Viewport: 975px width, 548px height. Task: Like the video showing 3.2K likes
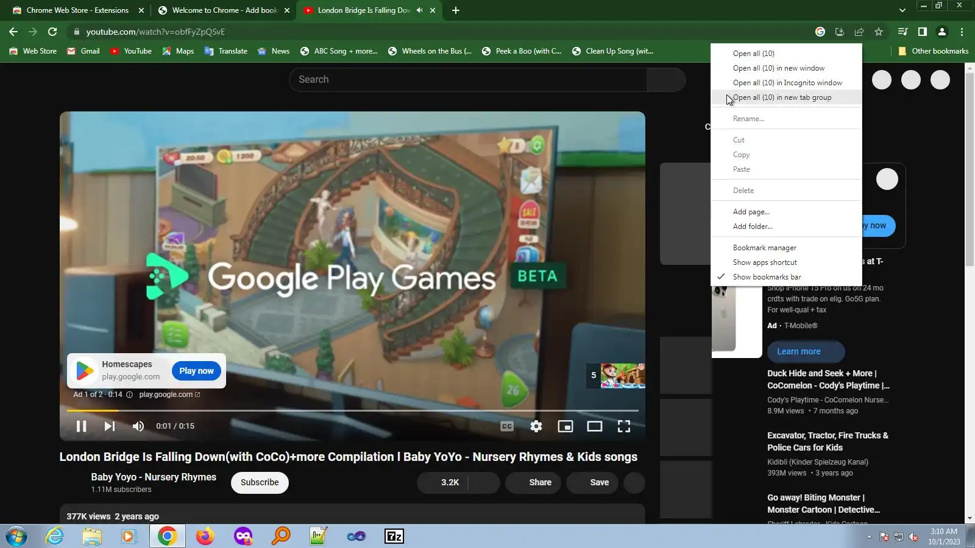click(443, 483)
